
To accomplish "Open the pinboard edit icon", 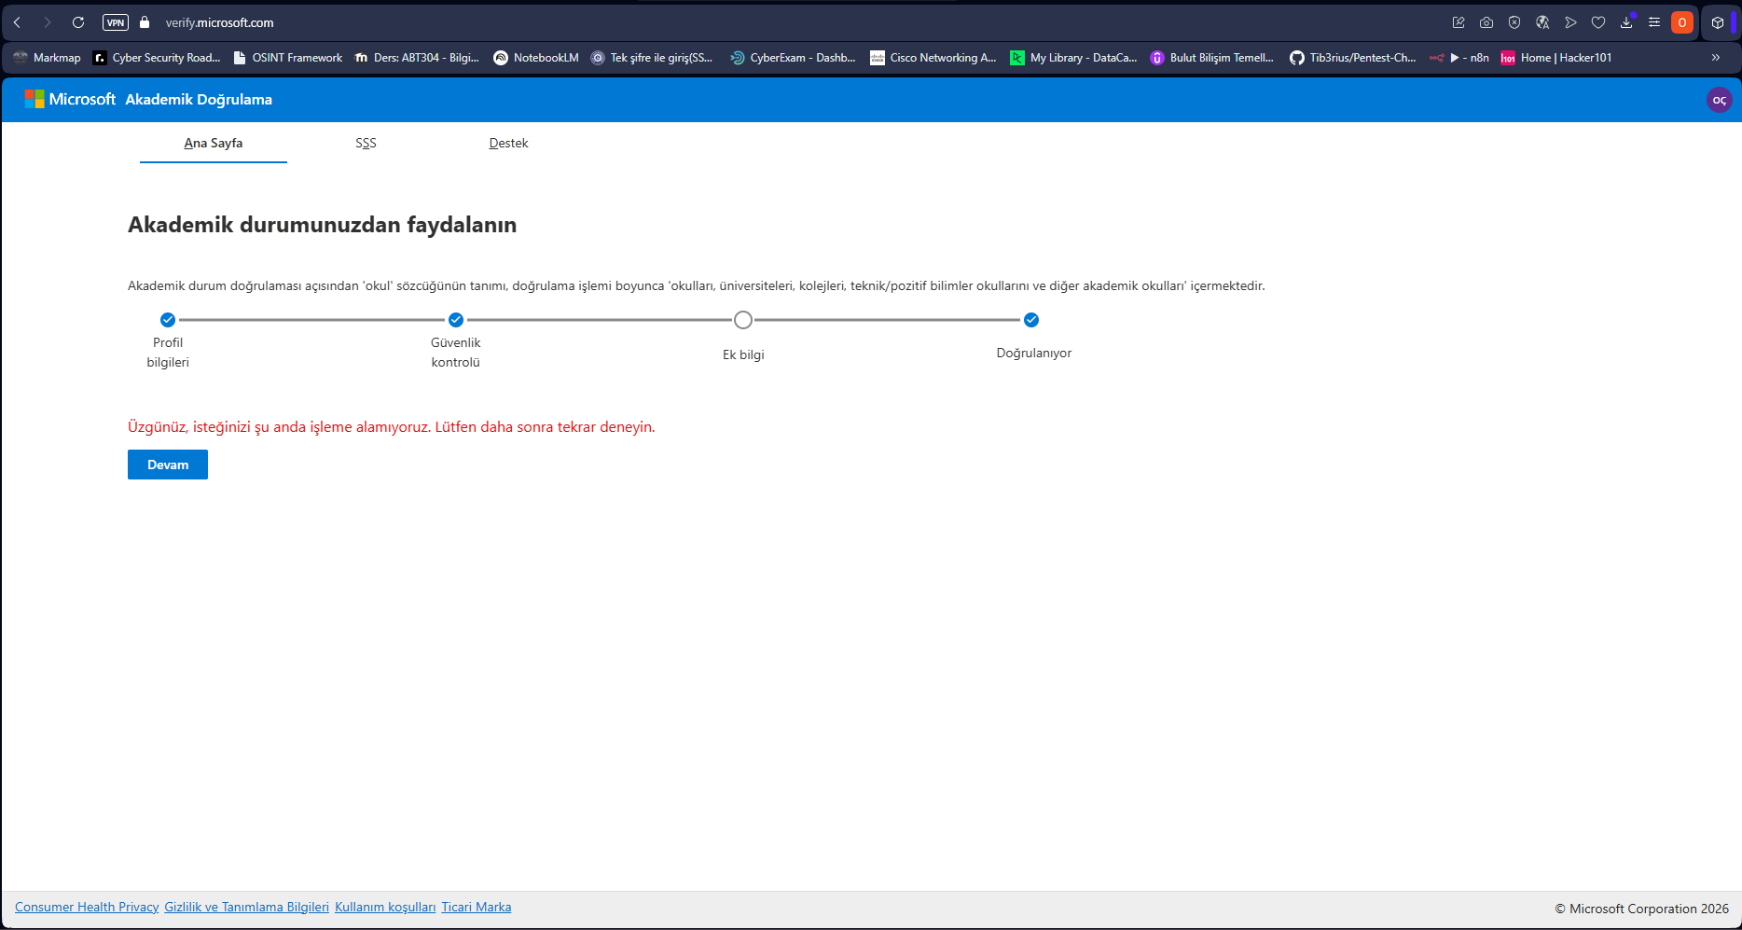I will tap(1459, 22).
